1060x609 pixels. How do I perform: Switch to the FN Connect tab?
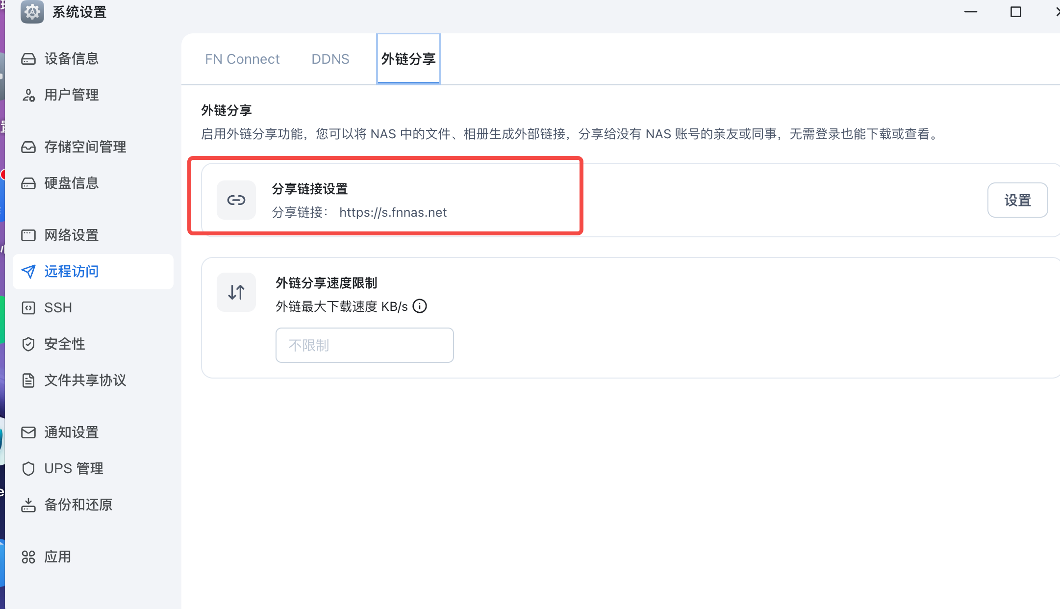point(242,59)
